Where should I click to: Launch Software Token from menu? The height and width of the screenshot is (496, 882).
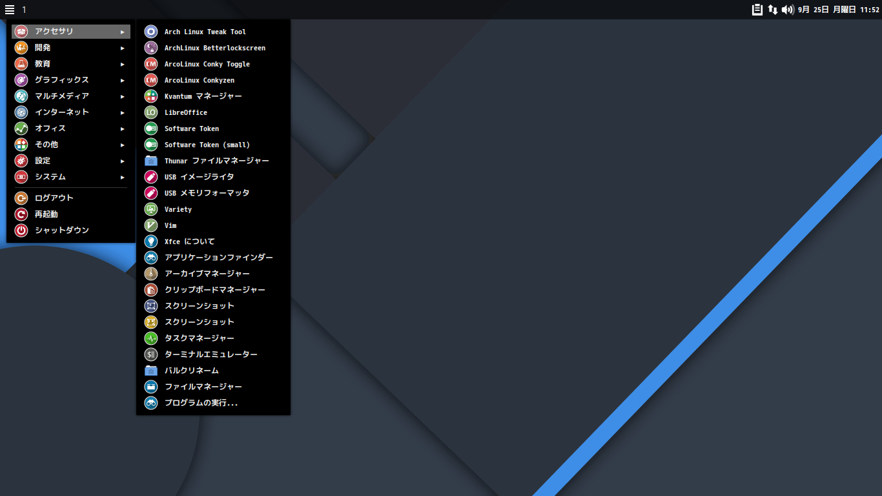tap(213, 129)
